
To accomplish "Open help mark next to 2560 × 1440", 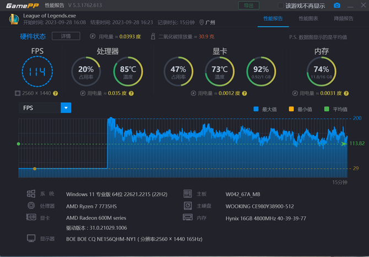I will pyautogui.click(x=55, y=94).
